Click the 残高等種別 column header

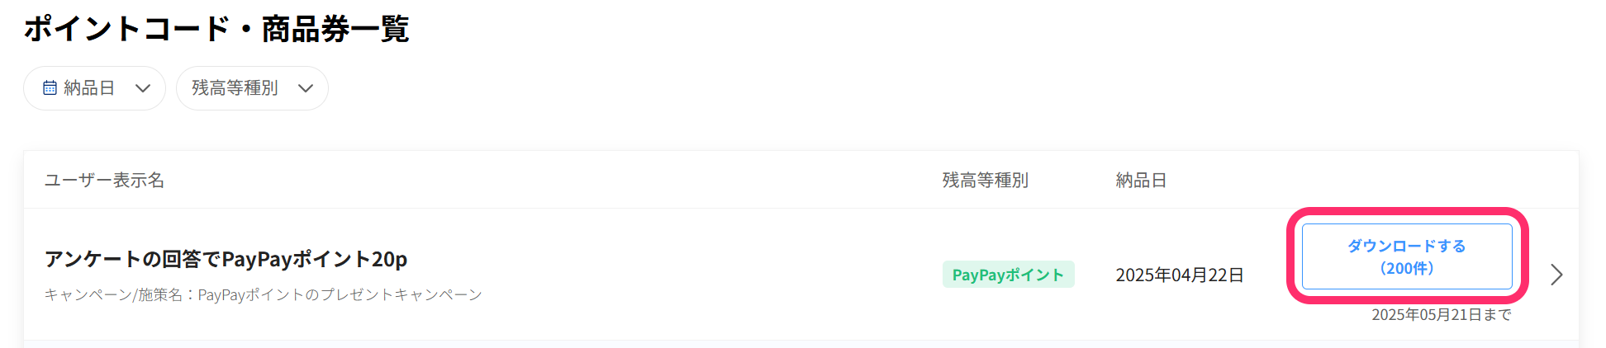(x=985, y=180)
